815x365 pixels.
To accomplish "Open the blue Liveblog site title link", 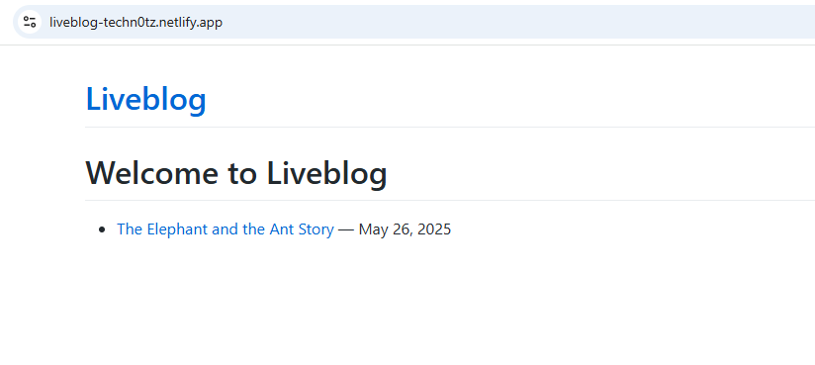I will click(146, 99).
